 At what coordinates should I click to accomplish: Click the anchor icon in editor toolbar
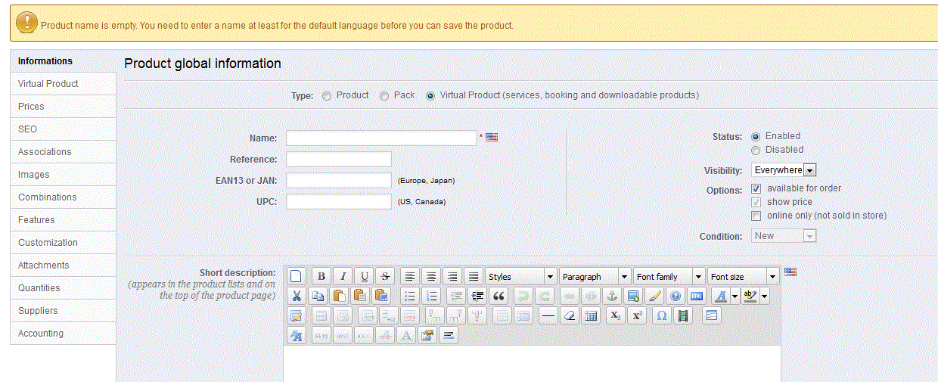[612, 297]
